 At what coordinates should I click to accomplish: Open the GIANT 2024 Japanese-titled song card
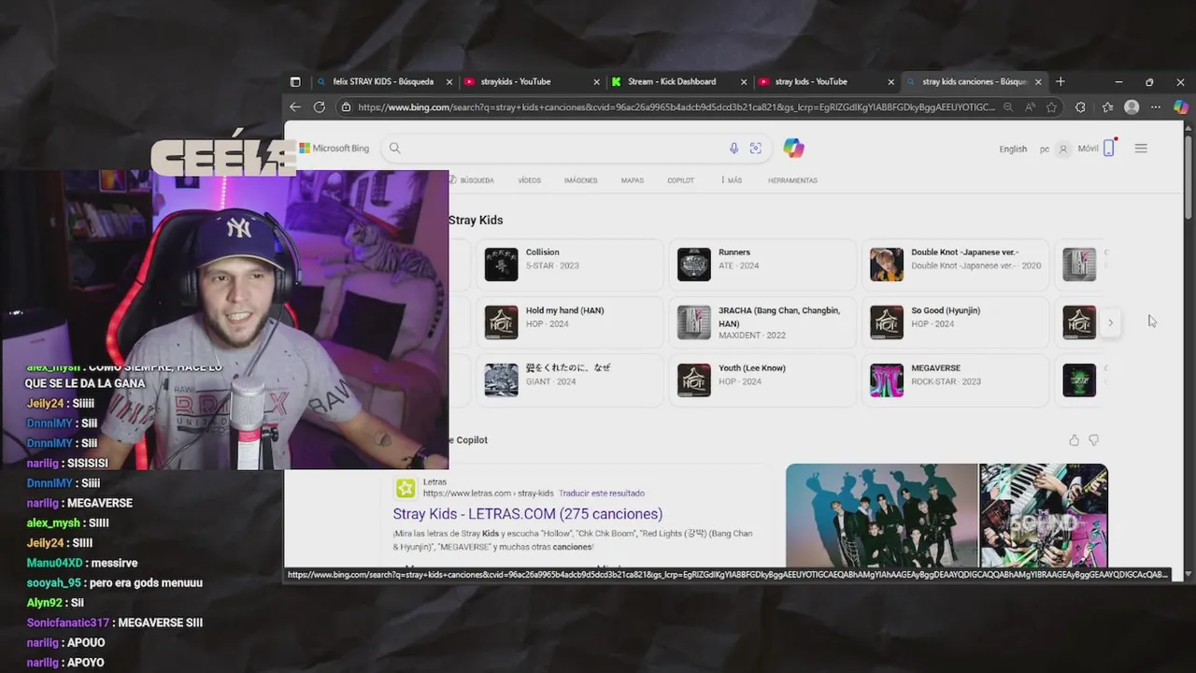tap(570, 380)
